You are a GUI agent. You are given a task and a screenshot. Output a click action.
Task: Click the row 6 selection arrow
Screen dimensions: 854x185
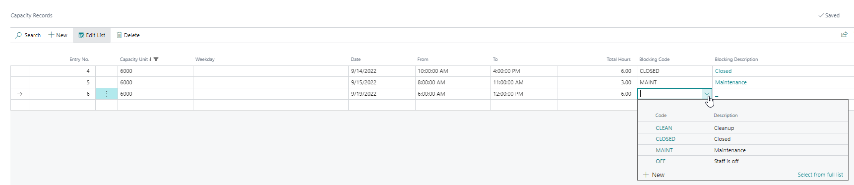20,94
